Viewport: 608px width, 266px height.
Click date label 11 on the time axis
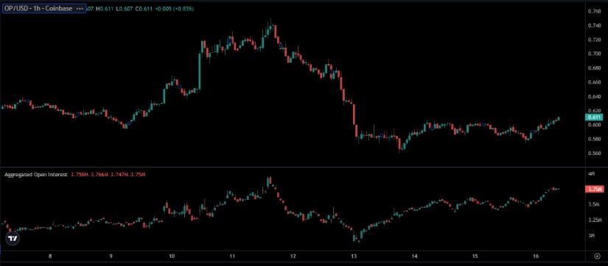point(232,256)
